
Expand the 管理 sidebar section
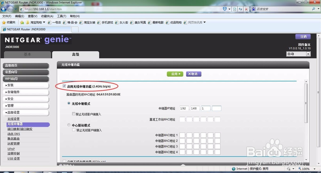coord(26,106)
